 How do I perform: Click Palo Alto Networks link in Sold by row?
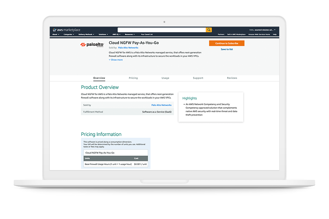point(161,105)
